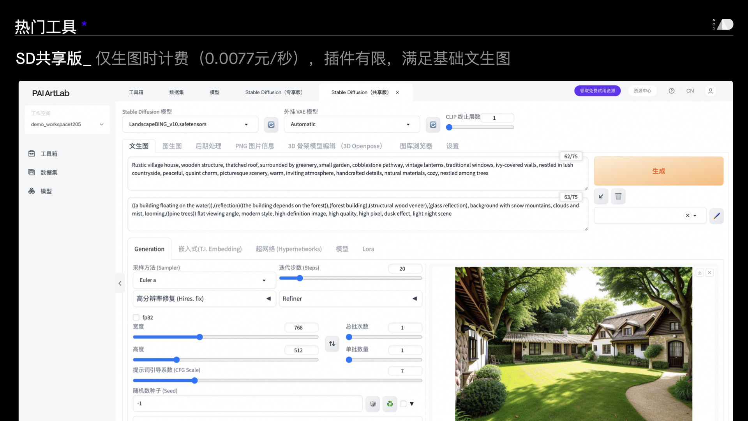Viewport: 748px width, 421px height.
Task: Adjust the height slider handle
Action: pyautogui.click(x=176, y=359)
